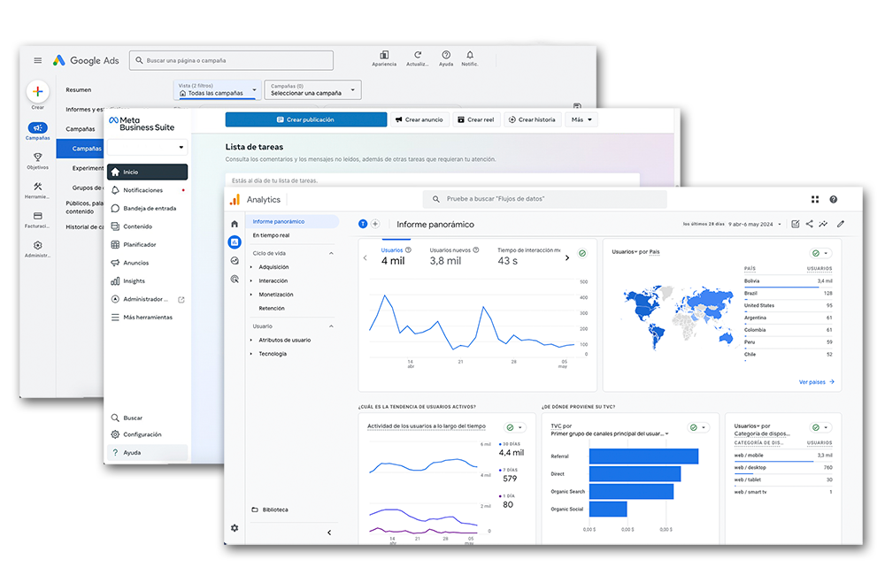Image resolution: width=885 pixels, height=575 pixels.
Task: Click Ver países link
Action: click(x=816, y=382)
